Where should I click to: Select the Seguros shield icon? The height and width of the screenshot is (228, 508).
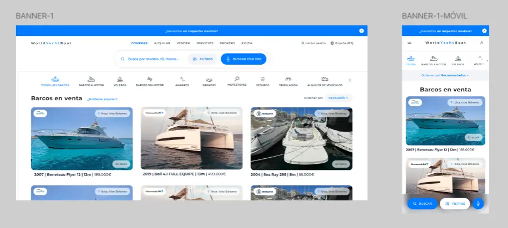tap(262, 79)
